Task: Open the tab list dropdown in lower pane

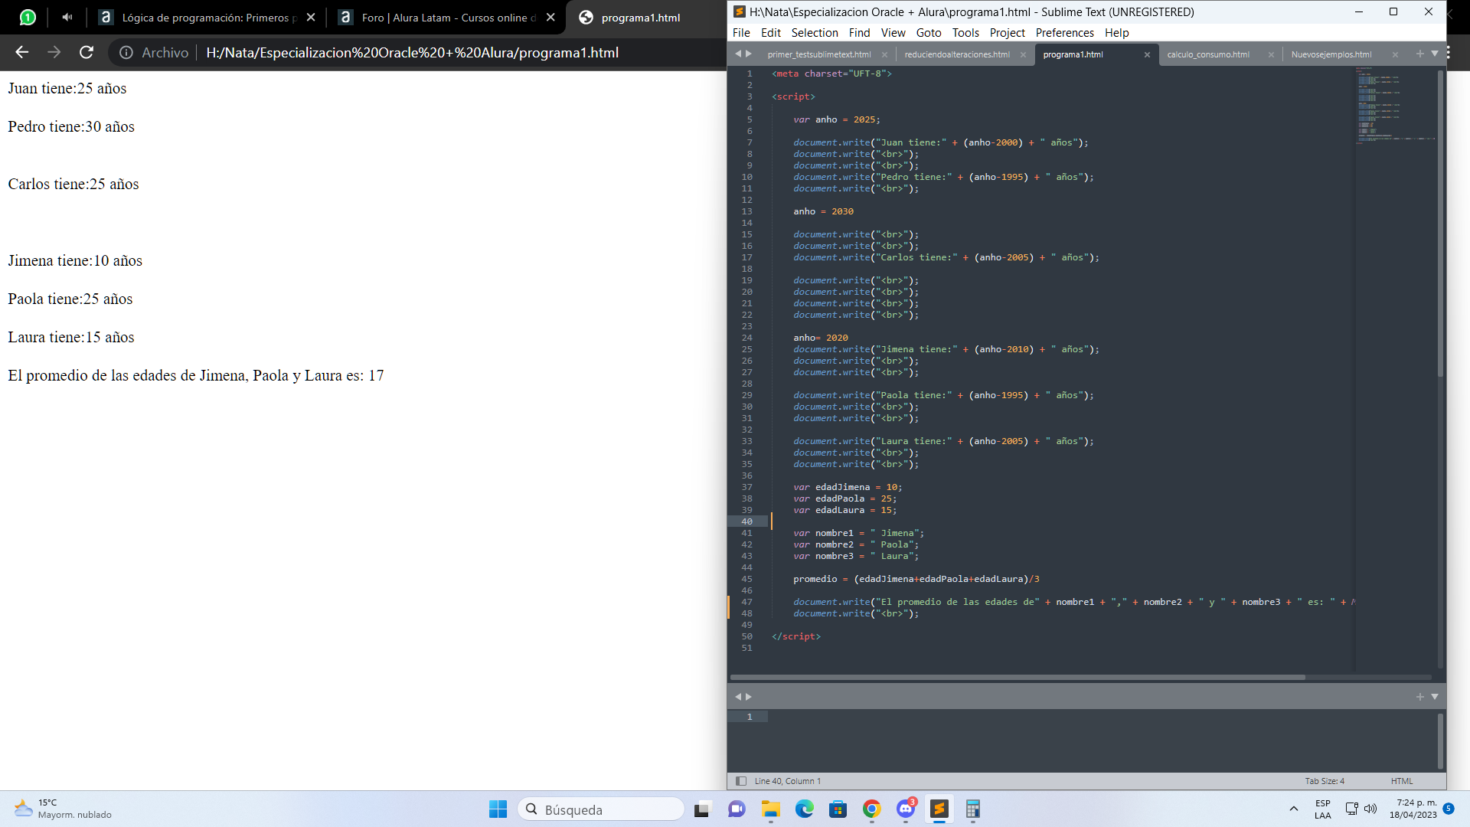Action: [1435, 697]
